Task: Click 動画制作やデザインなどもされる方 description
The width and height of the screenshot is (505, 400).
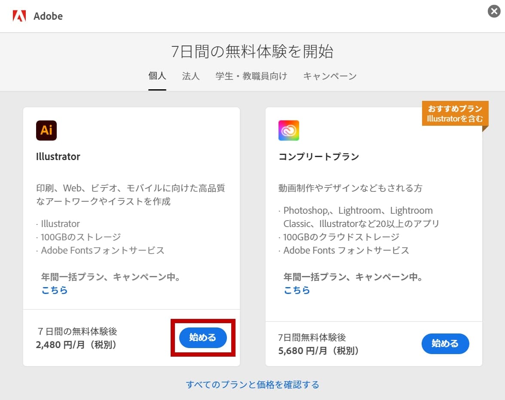Action: [350, 188]
